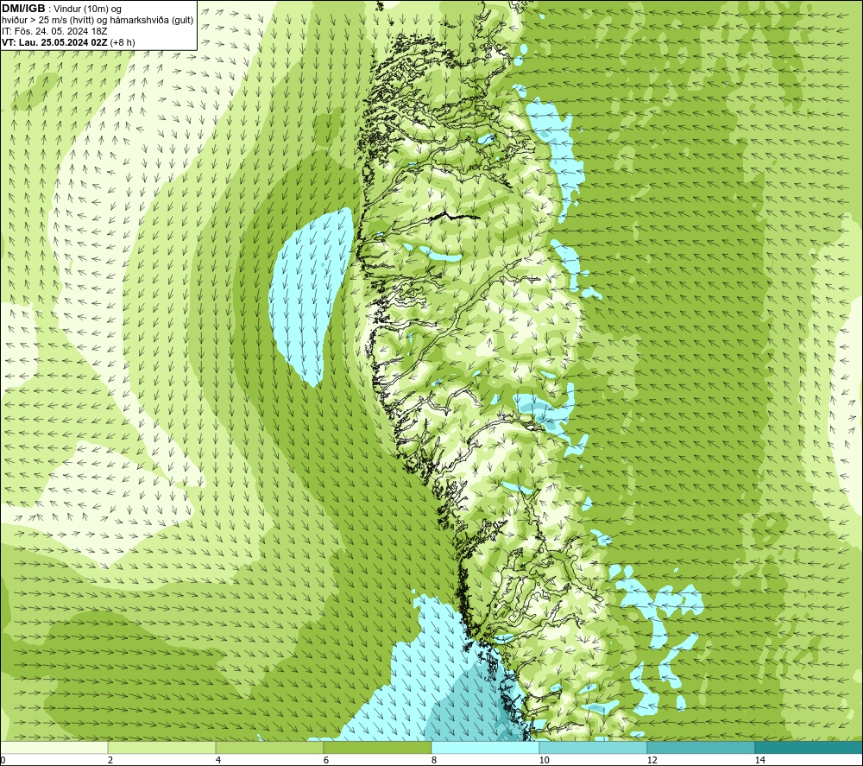Click the scale label 4
Screen dimensions: 863x766
tap(218, 760)
